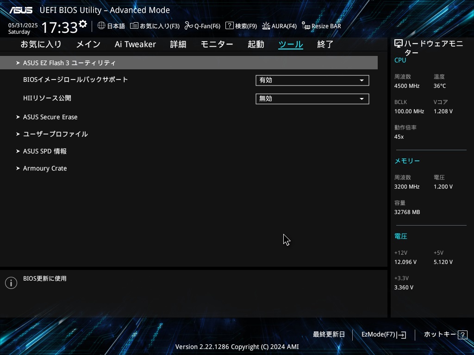
Task: Expand the ASUS SPD 情報 arrow
Action: click(18, 151)
